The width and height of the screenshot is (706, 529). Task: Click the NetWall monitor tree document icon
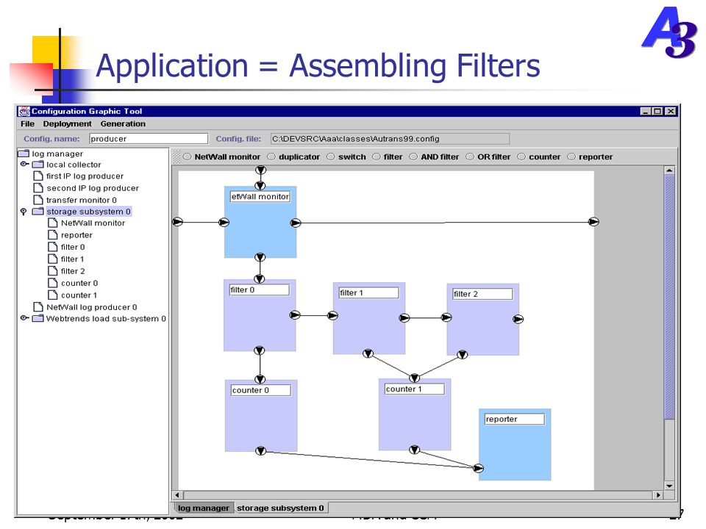pyautogui.click(x=53, y=223)
